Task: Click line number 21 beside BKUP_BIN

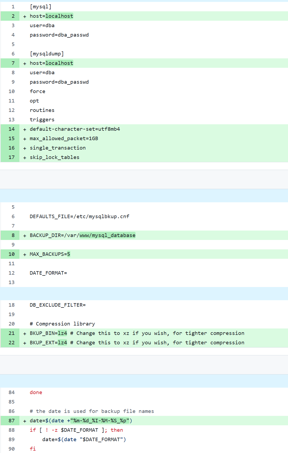Action: coord(12,333)
